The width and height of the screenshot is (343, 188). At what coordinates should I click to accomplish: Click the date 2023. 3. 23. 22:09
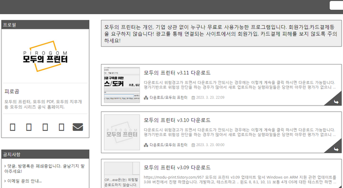(x=210, y=98)
